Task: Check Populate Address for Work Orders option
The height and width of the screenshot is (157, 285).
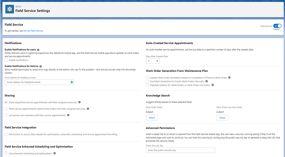Action: point(147,85)
